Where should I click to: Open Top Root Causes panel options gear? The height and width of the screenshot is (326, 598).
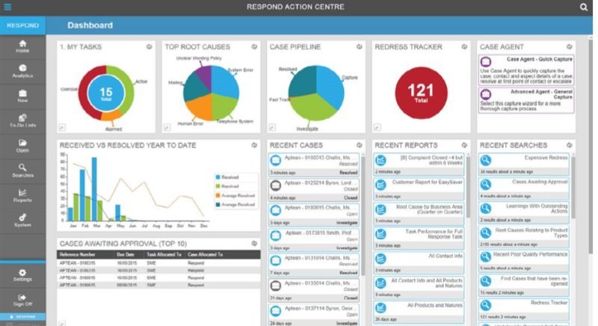click(x=254, y=47)
